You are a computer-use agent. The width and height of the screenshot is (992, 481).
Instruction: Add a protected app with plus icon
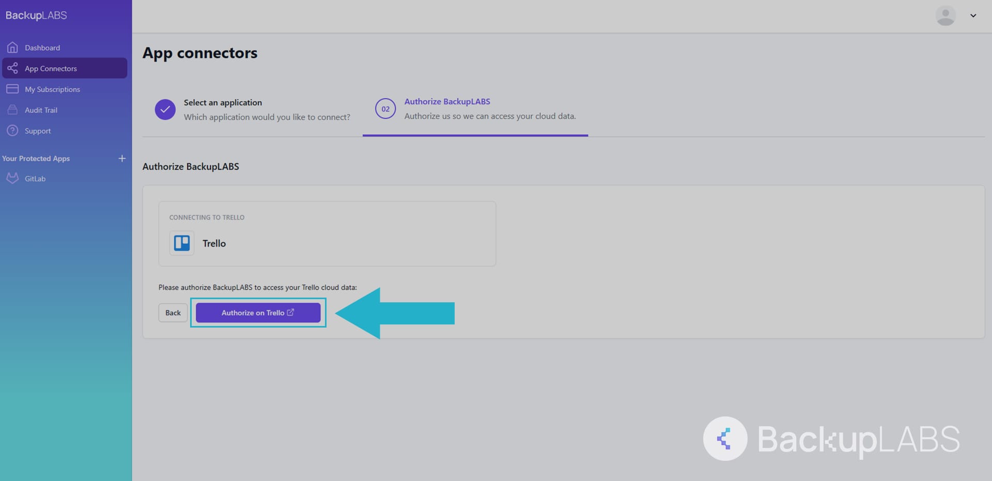pos(122,158)
